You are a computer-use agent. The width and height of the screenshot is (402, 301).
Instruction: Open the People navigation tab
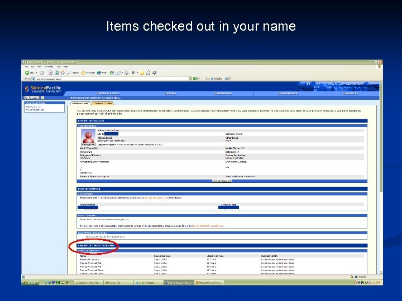coord(171,93)
